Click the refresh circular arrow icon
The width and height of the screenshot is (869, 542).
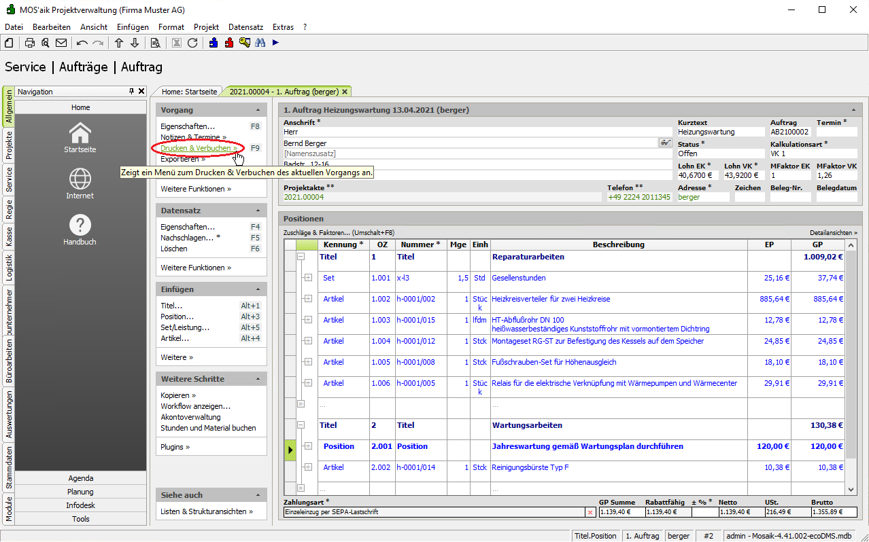[192, 43]
